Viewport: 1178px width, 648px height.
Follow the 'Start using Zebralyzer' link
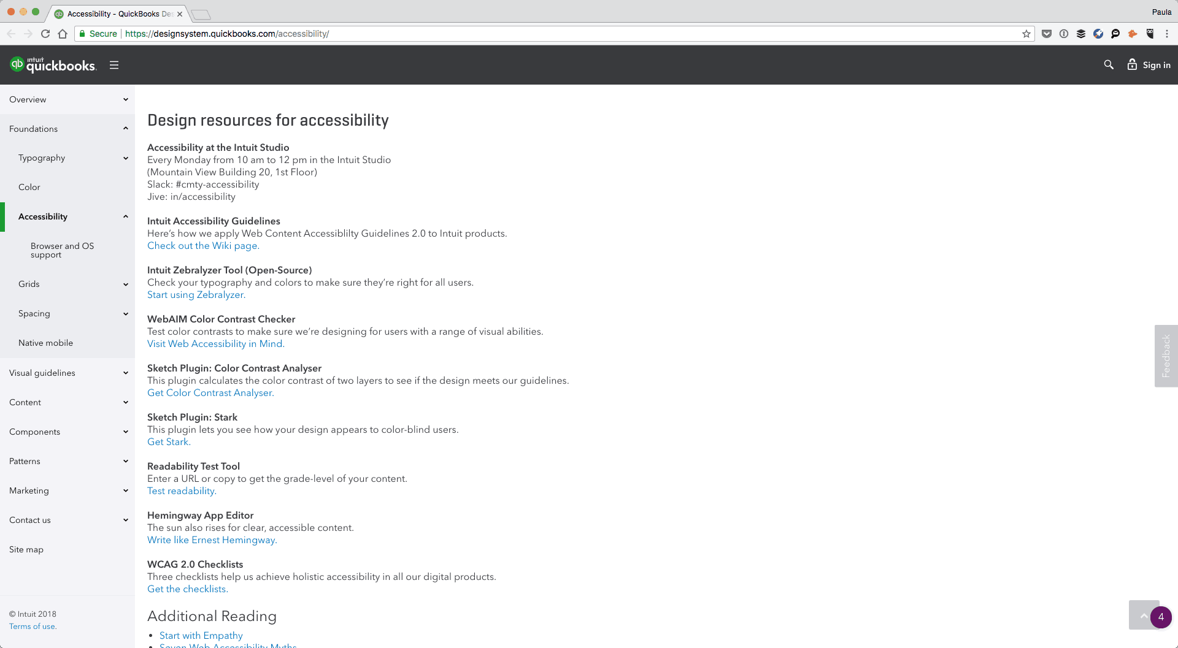(x=196, y=295)
